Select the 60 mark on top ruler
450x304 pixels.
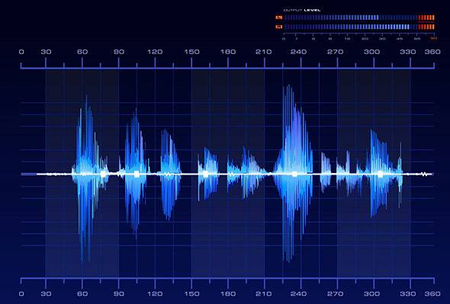(82, 52)
